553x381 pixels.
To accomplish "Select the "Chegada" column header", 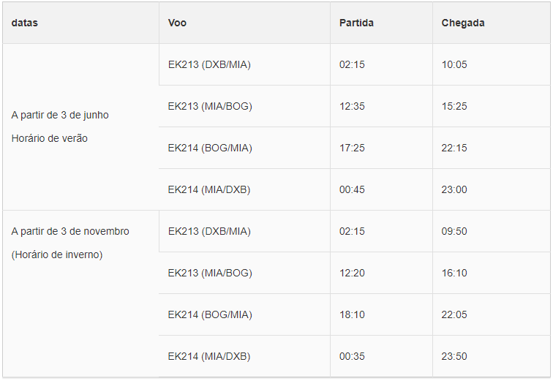I will coord(463,23).
